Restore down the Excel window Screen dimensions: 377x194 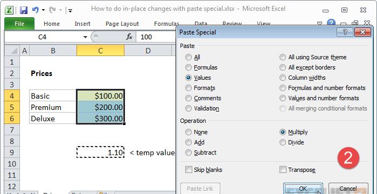[x=344, y=10]
